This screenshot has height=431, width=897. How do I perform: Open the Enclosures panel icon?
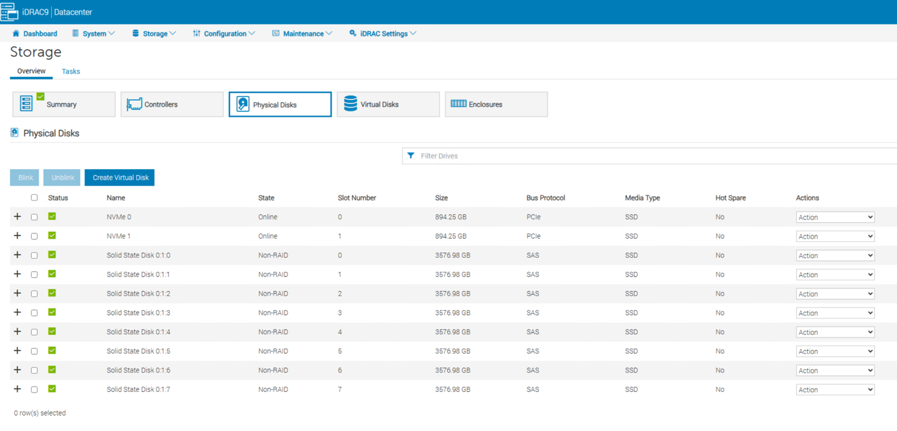[x=458, y=104]
